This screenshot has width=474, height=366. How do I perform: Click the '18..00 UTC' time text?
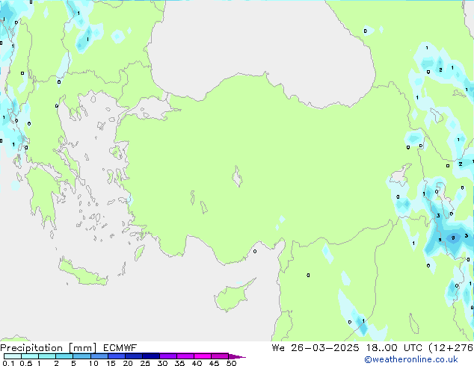(x=394, y=348)
